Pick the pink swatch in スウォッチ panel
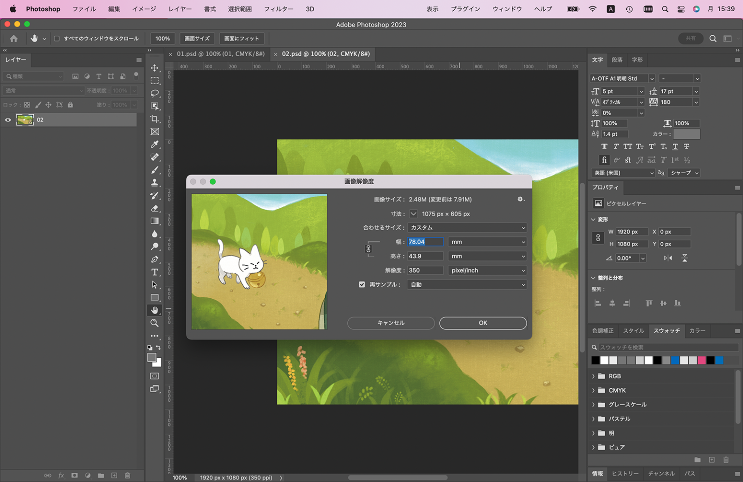Viewport: 743px width, 482px height. point(701,360)
